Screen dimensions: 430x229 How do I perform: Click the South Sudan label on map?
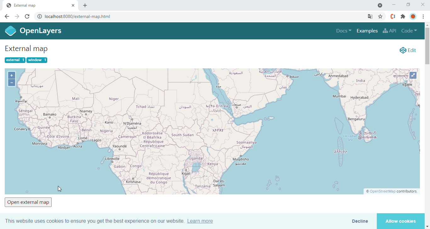point(183,135)
